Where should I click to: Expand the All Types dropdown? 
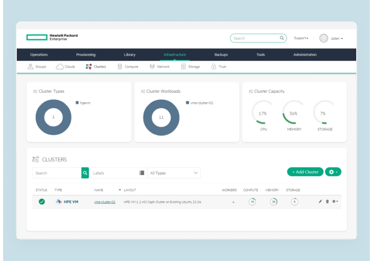[174, 173]
